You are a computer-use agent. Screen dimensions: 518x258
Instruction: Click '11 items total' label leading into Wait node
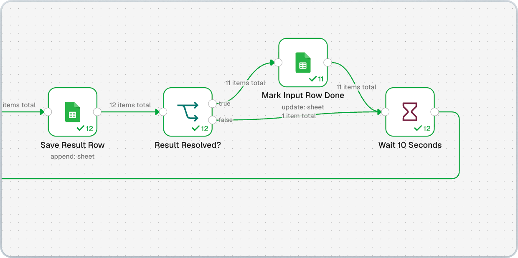click(356, 87)
